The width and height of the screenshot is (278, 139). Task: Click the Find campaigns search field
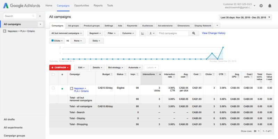point(172,33)
